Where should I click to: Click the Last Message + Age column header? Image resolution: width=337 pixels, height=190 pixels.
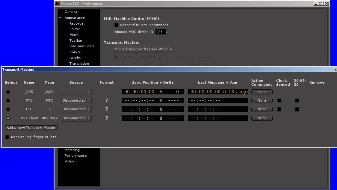coord(217,82)
